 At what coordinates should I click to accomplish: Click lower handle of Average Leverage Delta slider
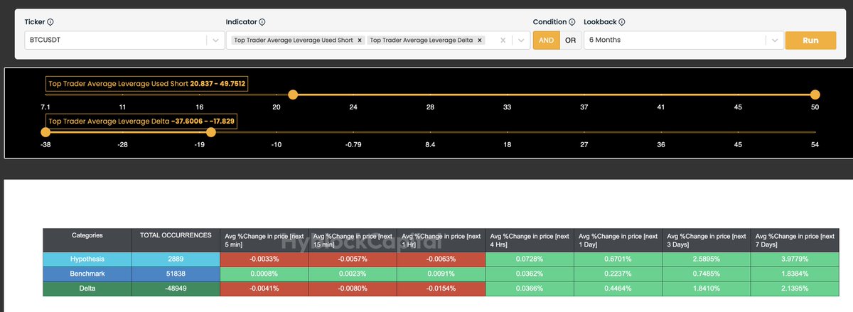pos(45,132)
